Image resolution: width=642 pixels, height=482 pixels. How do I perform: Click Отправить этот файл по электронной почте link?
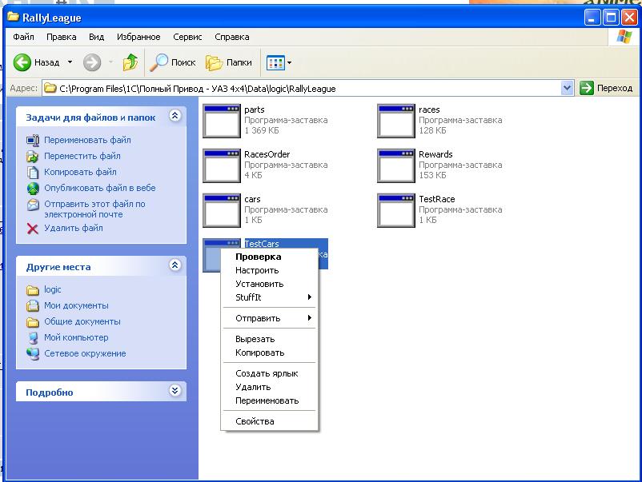[94, 209]
